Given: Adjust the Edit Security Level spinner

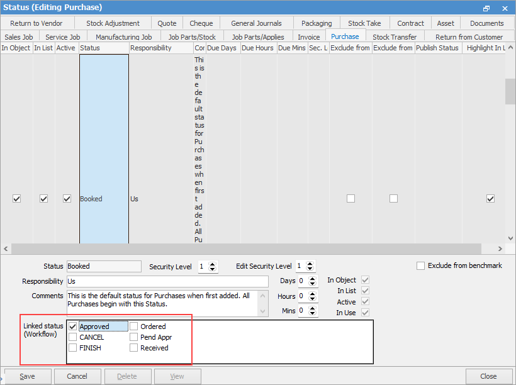Looking at the screenshot, I should tap(310, 267).
